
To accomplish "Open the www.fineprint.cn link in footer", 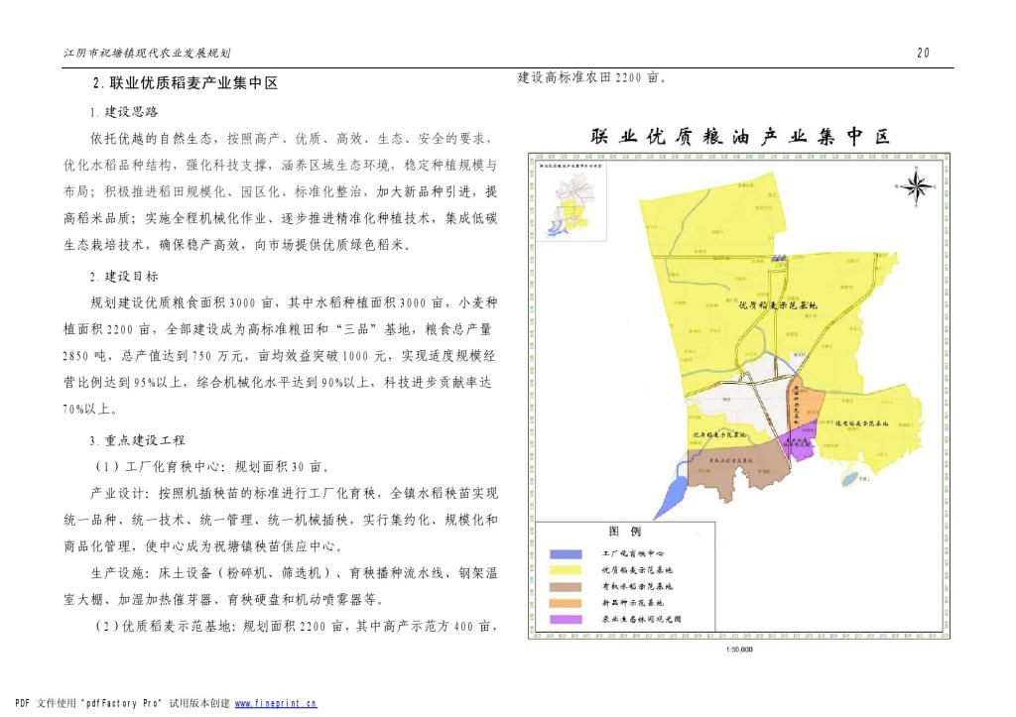I will pyautogui.click(x=276, y=703).
